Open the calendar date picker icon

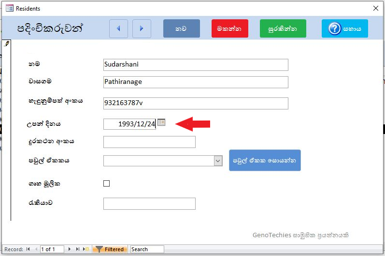click(161, 122)
